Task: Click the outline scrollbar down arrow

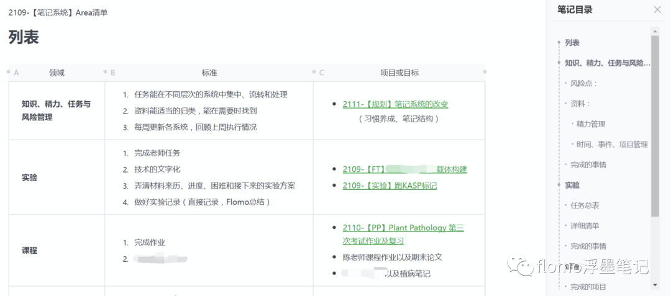Action: (x=655, y=285)
